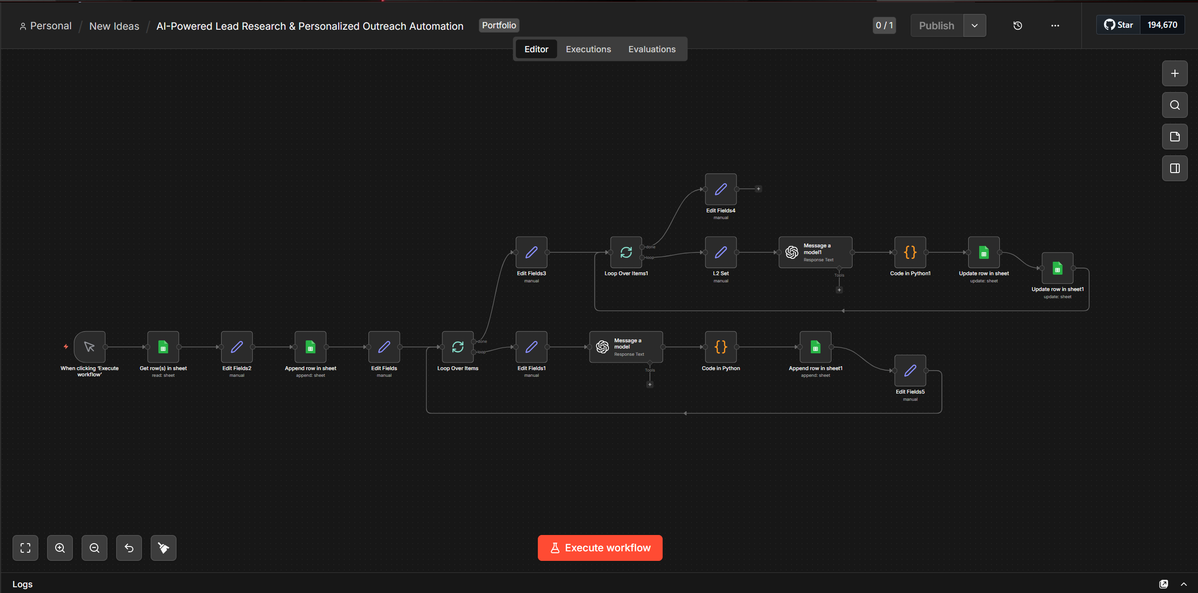Add a tool to 'Message a model'
Screen dimensions: 1198x593
click(650, 384)
